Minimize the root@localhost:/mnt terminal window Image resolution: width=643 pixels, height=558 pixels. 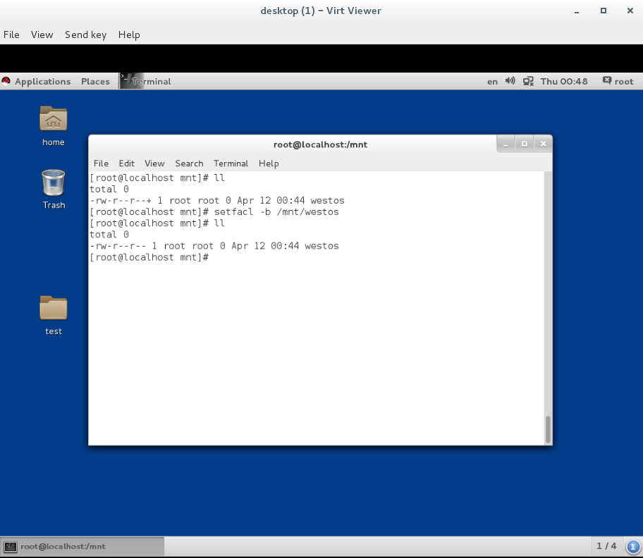pyautogui.click(x=506, y=144)
